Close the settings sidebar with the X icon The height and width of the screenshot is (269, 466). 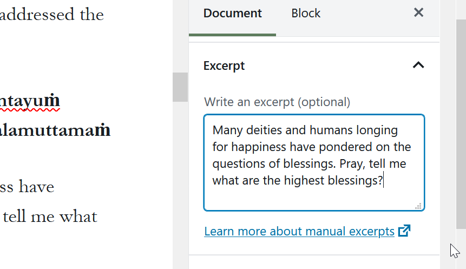[x=418, y=12]
